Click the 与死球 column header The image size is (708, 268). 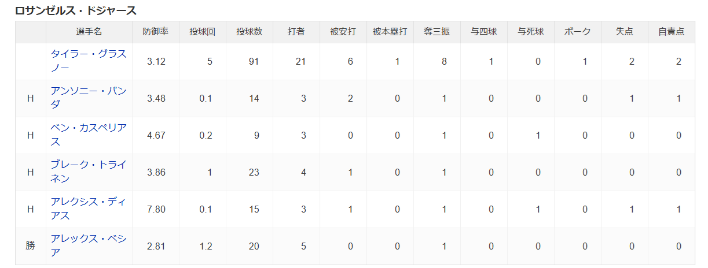(531, 32)
